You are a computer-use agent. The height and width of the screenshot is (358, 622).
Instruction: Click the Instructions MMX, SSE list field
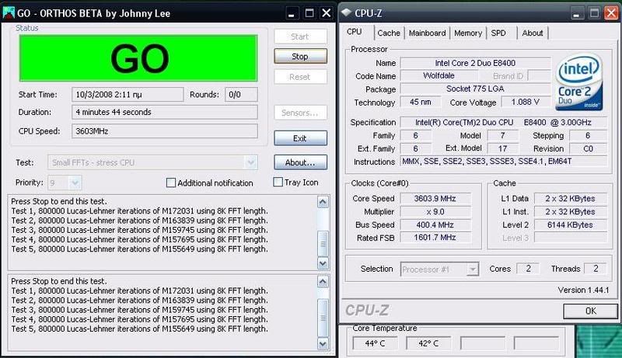[x=503, y=162]
